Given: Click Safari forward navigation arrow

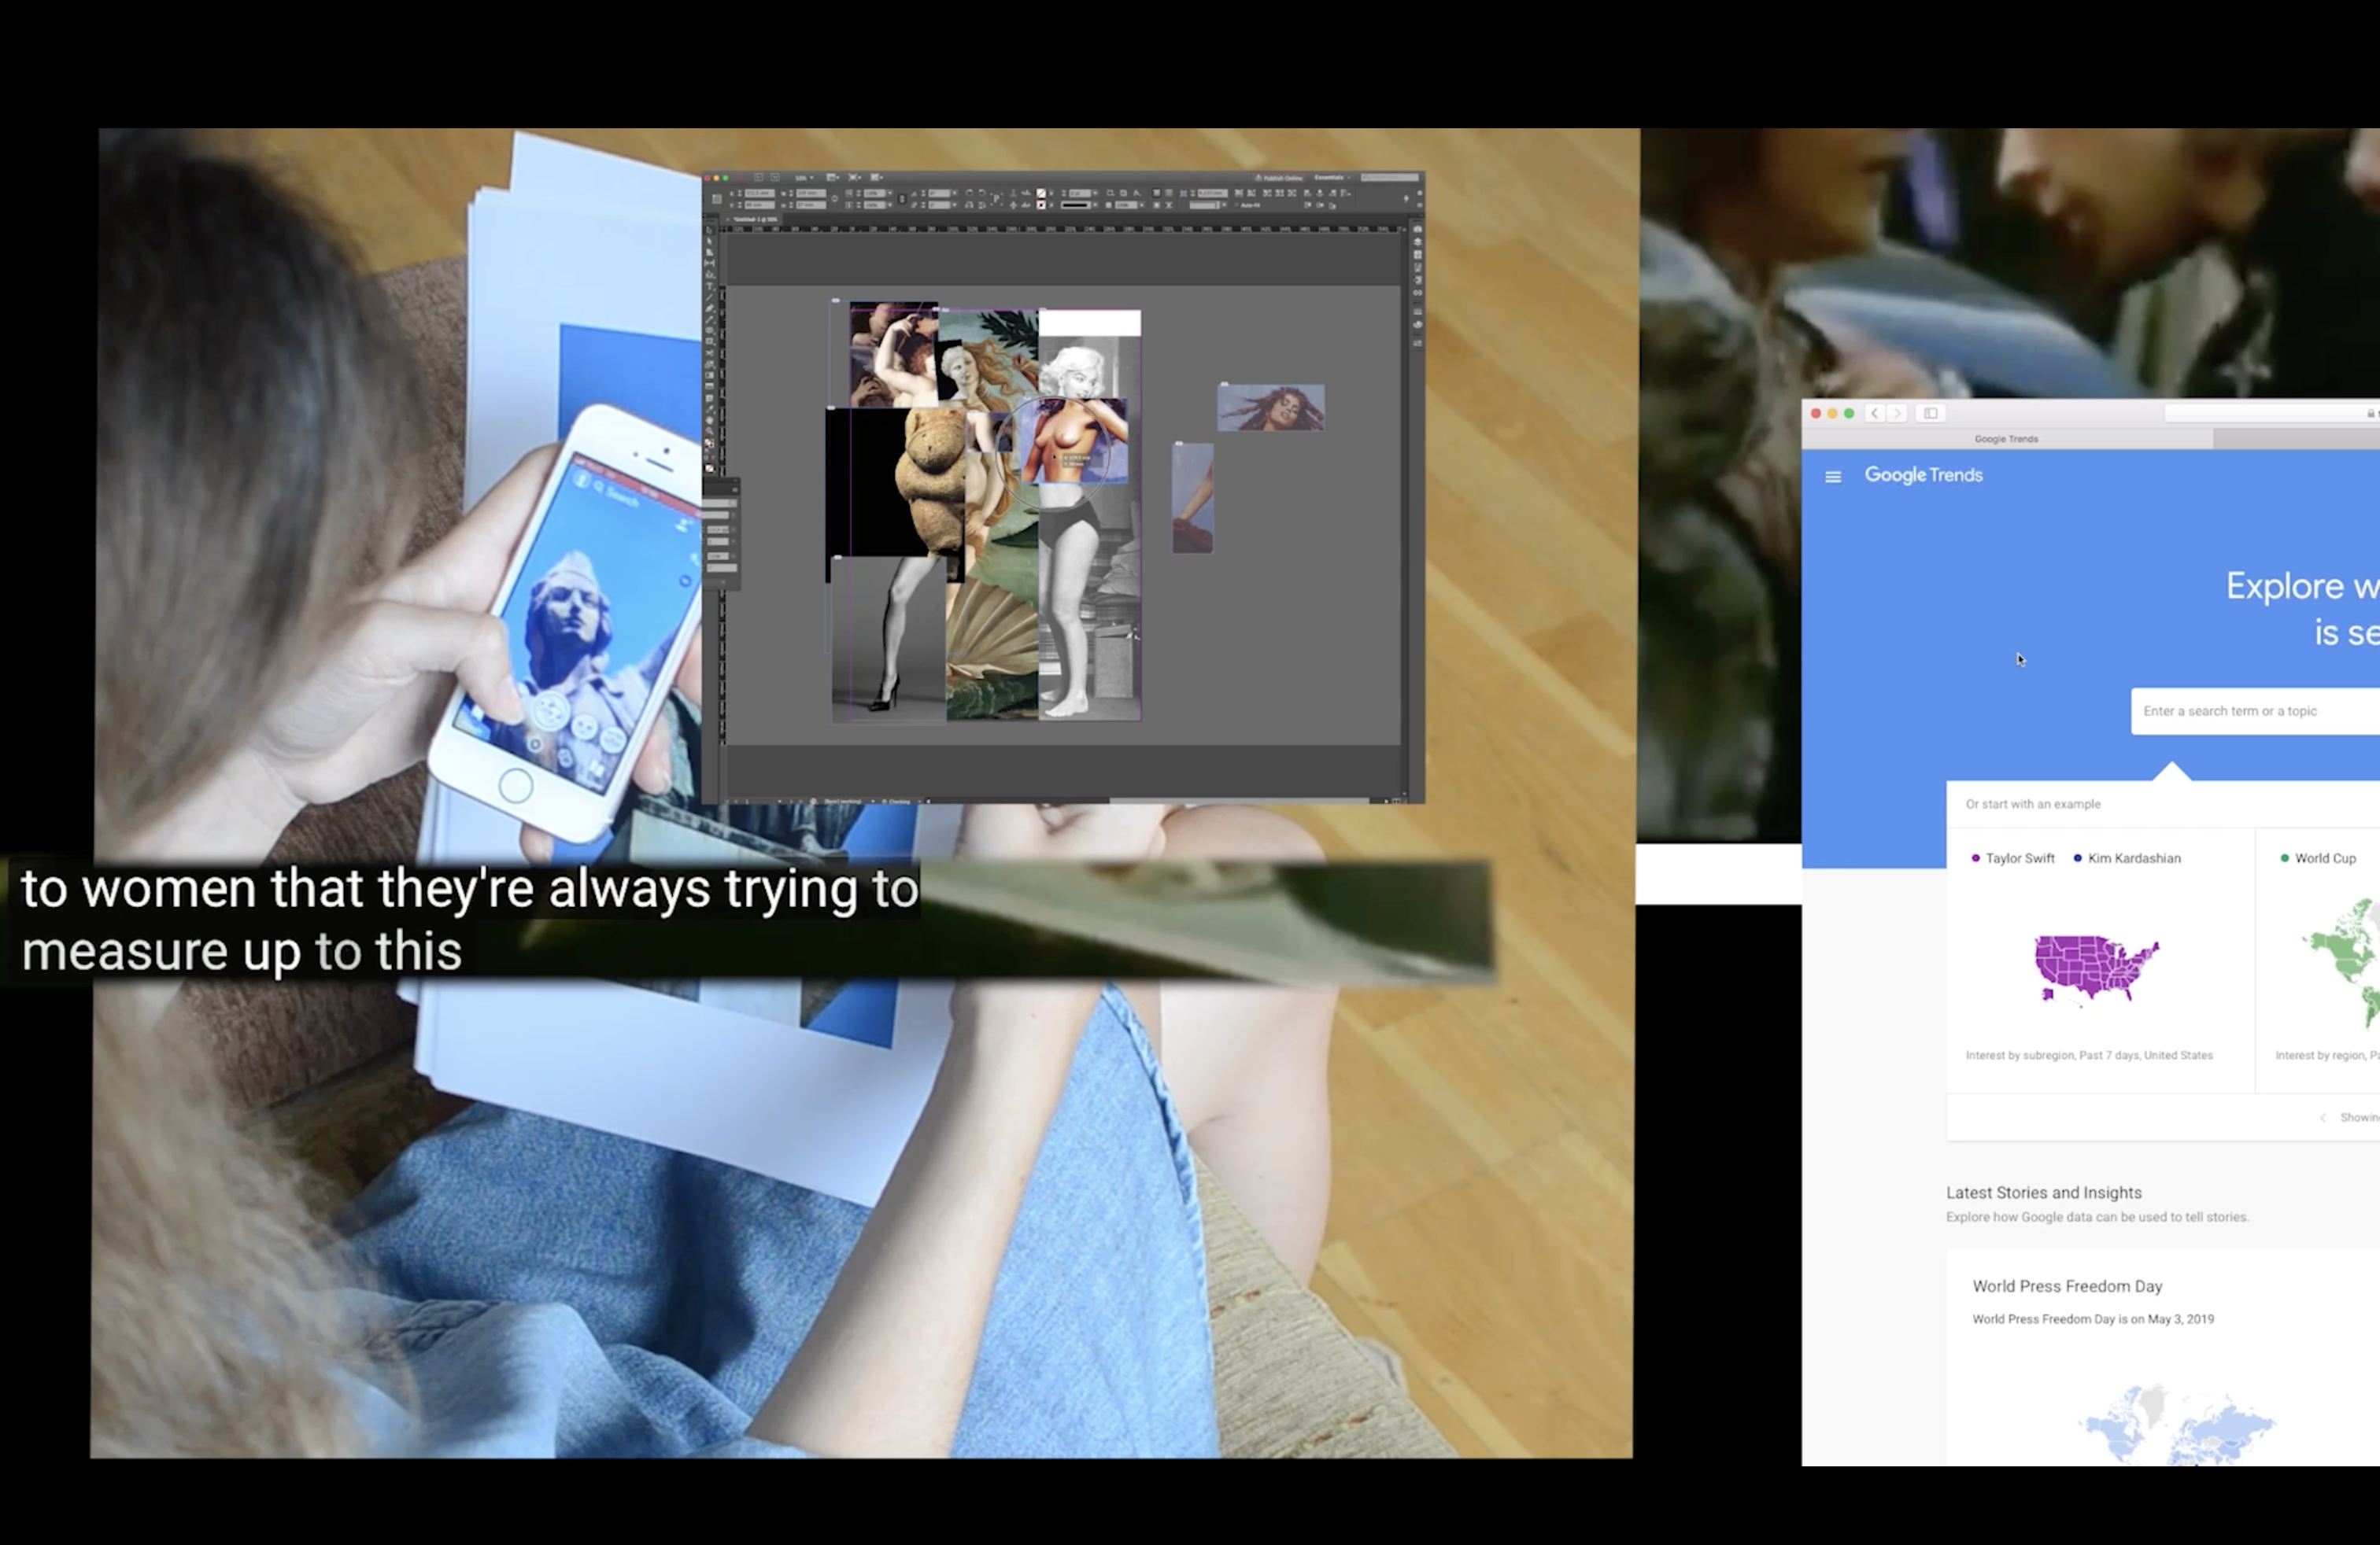Looking at the screenshot, I should tap(1897, 413).
